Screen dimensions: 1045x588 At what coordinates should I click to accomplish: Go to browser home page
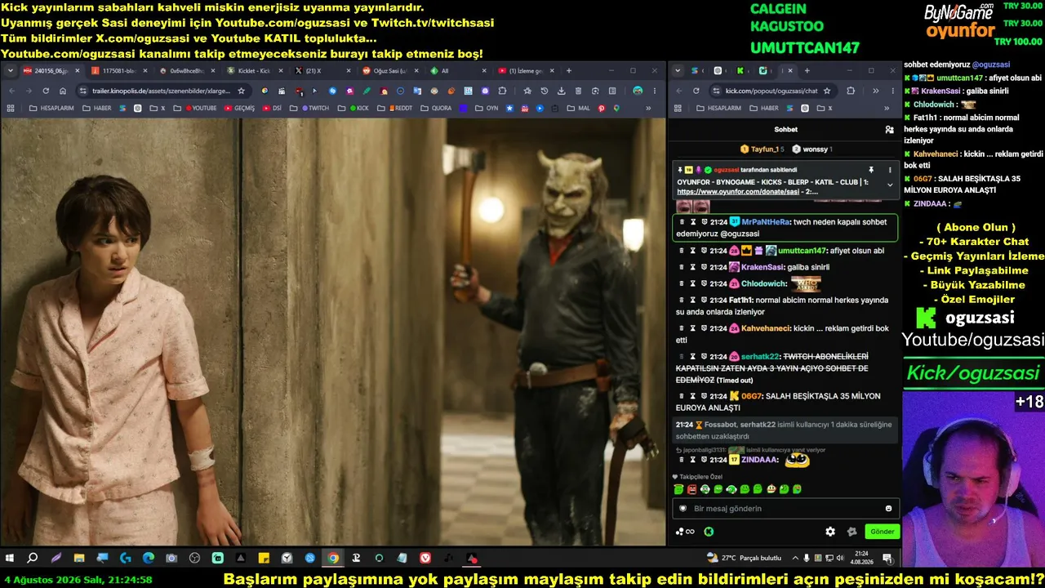[x=63, y=91]
